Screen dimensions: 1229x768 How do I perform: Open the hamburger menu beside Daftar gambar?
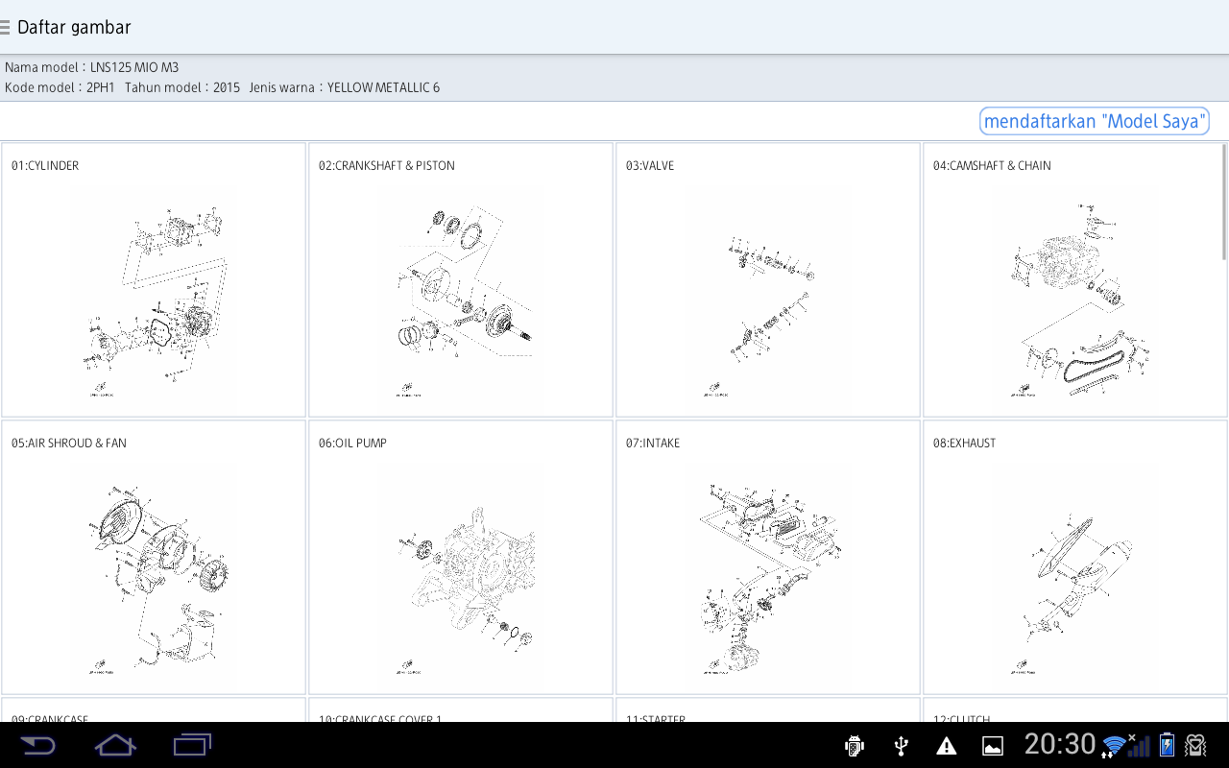[x=5, y=27]
